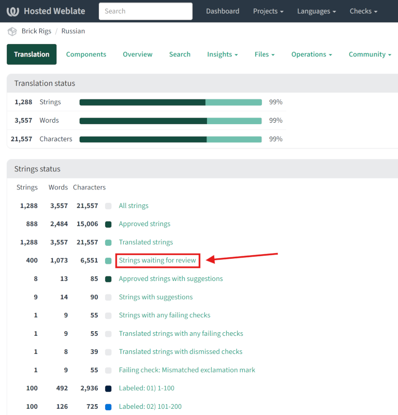Open Strings with suggestions link
The image size is (398, 415).
pos(156,297)
